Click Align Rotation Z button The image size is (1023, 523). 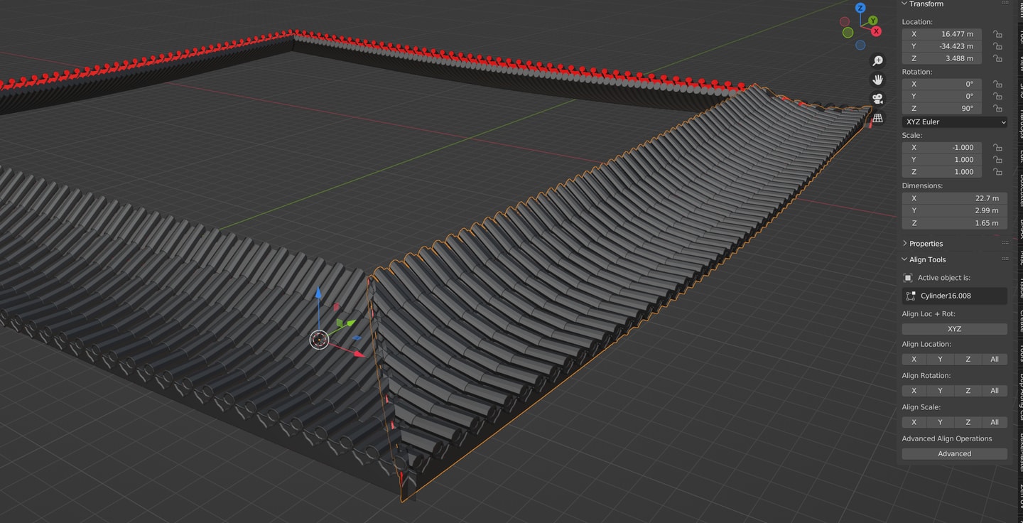(x=968, y=391)
